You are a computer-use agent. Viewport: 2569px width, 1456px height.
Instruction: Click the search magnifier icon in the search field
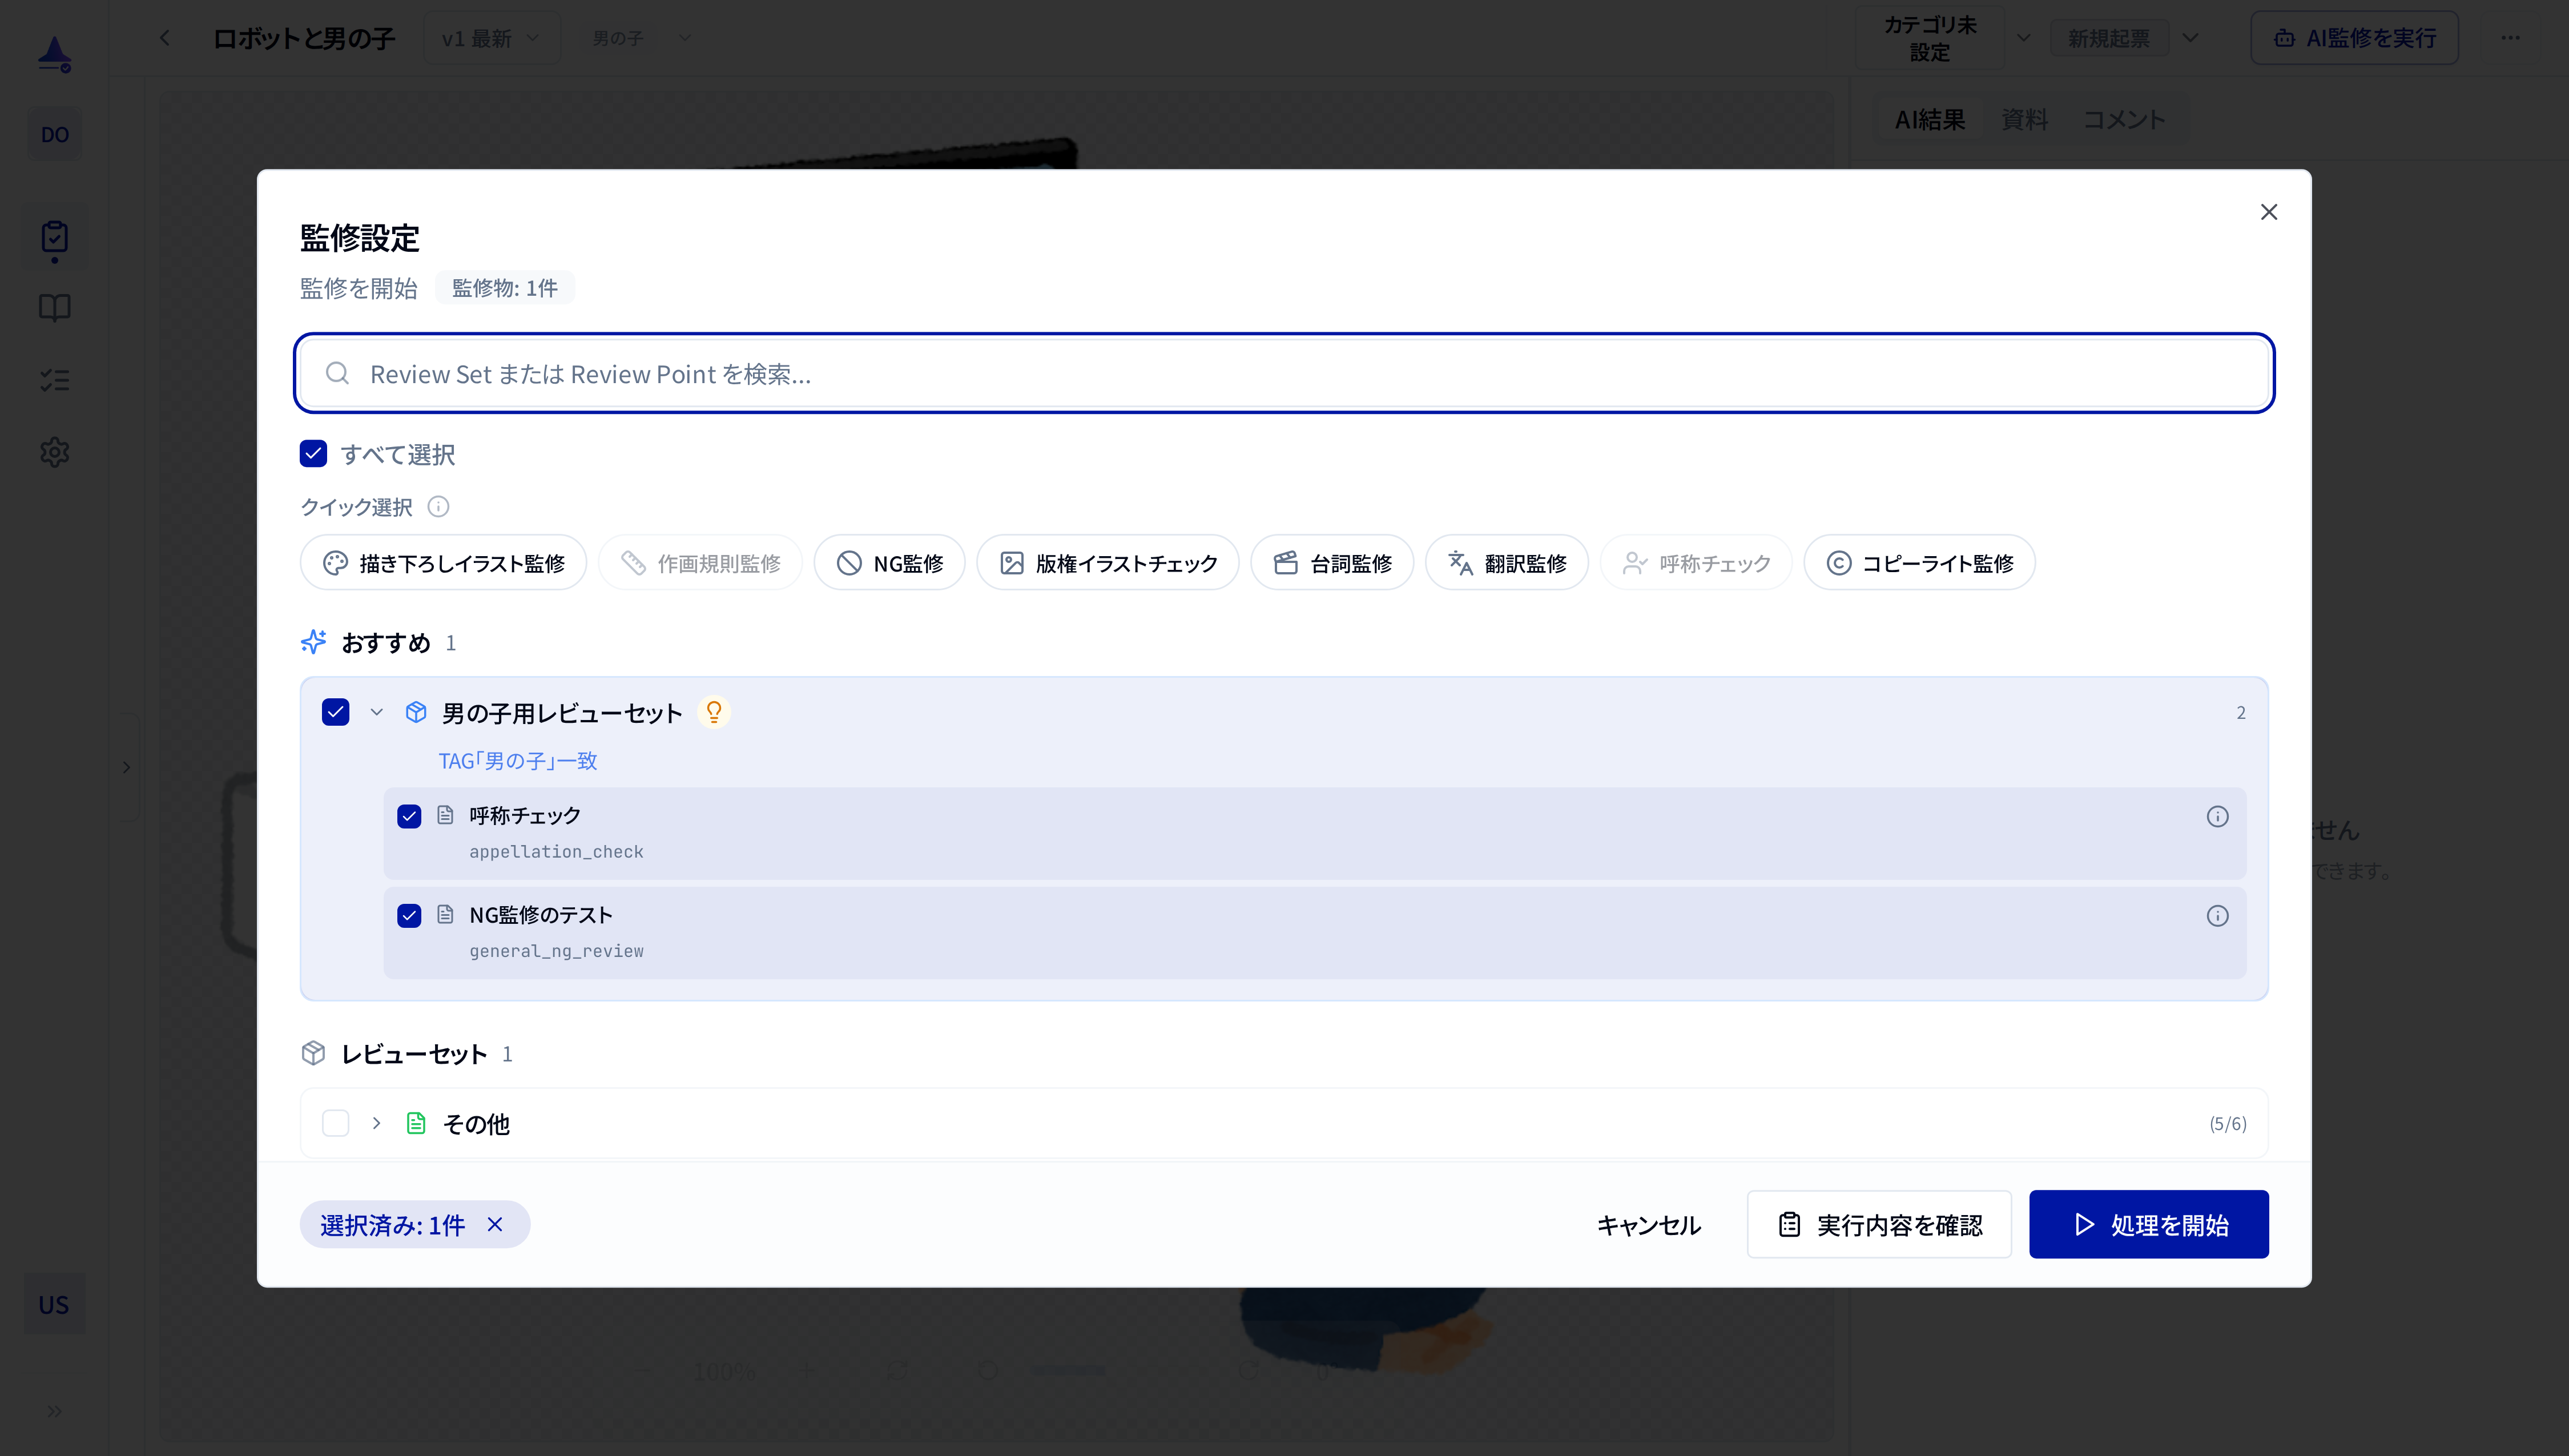tap(338, 373)
